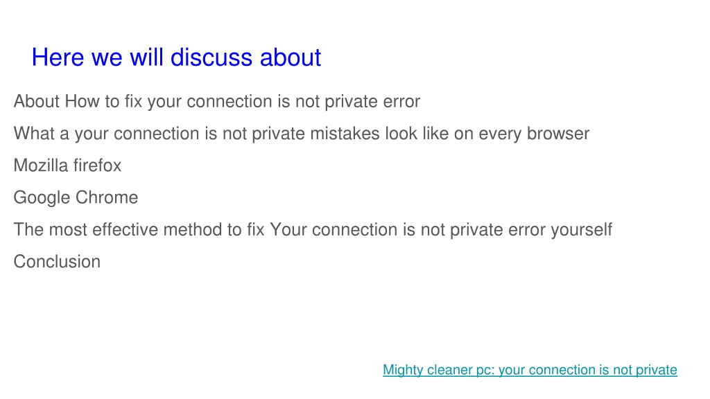710x399 pixels.
Task: Click the 'What a your connection' line
Action: coord(302,134)
